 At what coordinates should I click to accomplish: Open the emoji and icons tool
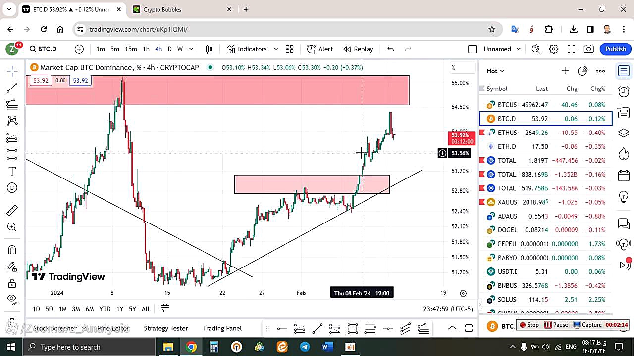[12, 188]
